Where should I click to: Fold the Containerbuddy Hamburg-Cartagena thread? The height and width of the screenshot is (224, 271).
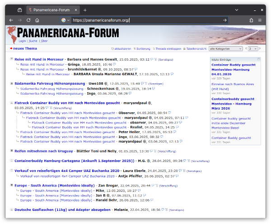(12, 161)
